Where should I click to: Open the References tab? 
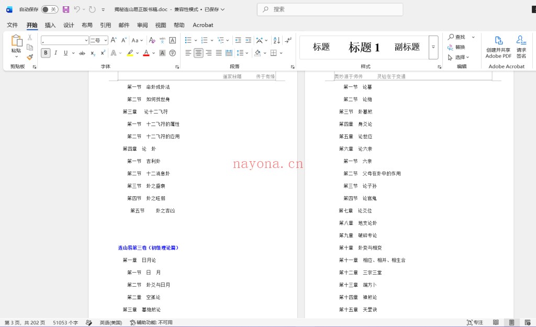[105, 25]
